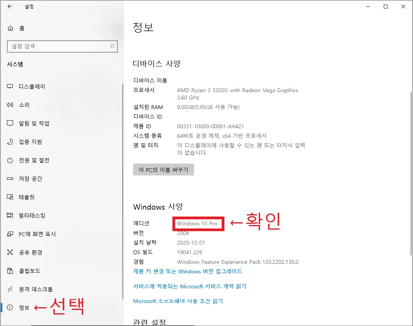Select 알림 및 작업 in the sidebar
This screenshot has width=413, height=326.
click(36, 123)
